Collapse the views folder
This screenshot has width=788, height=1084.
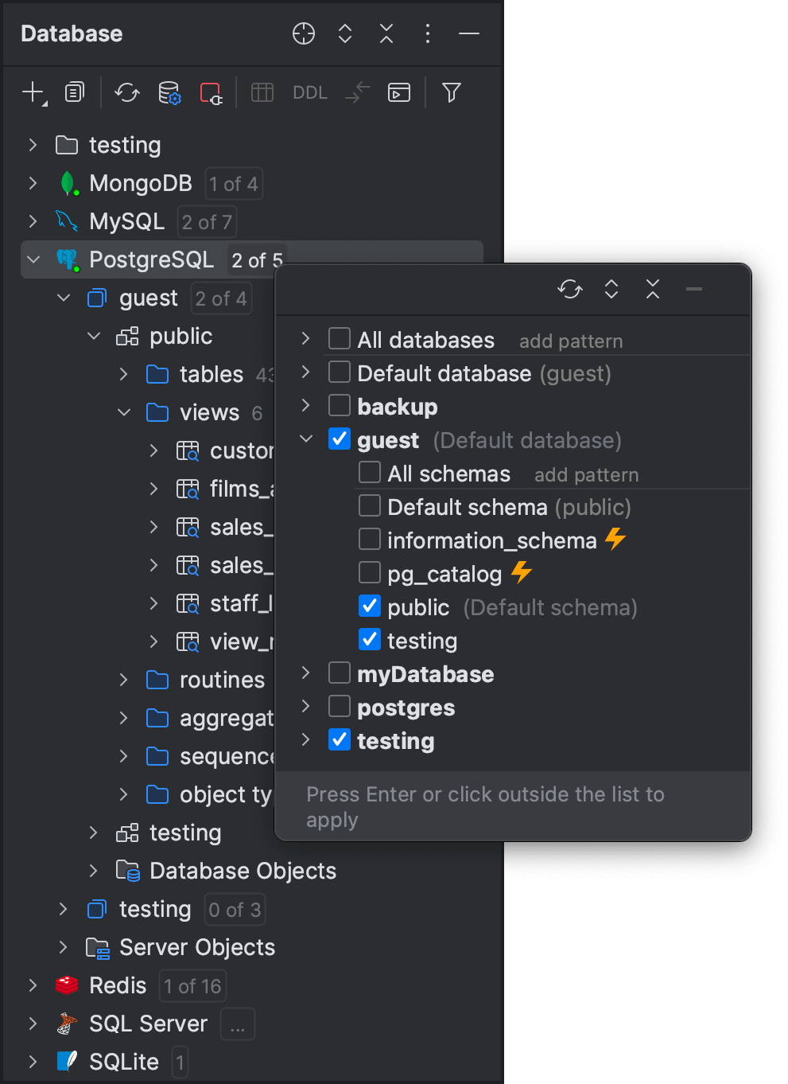pos(124,412)
